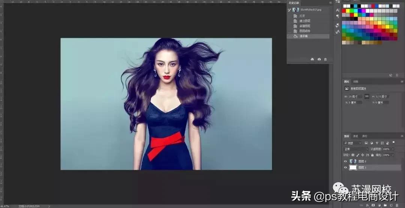The width and height of the screenshot is (405, 208).
Task: Filter layers by adjustment layers
Action: (x=372, y=143)
